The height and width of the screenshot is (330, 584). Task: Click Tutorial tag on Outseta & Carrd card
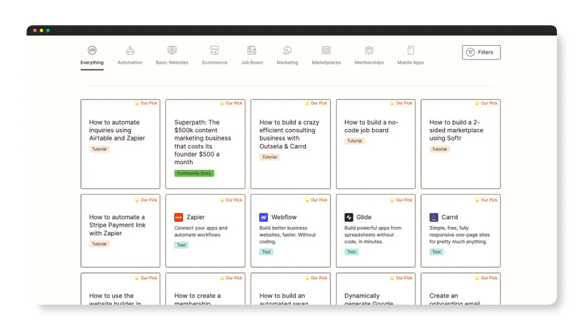pyautogui.click(x=269, y=157)
